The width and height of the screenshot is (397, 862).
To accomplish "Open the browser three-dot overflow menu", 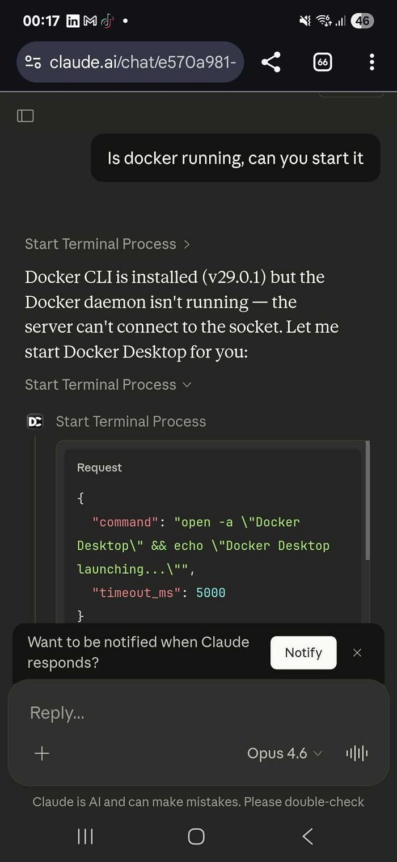I will pos(371,62).
